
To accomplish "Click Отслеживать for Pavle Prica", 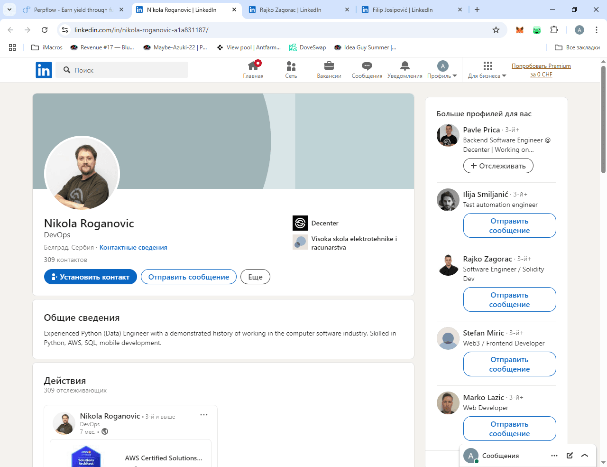I will tap(498, 166).
